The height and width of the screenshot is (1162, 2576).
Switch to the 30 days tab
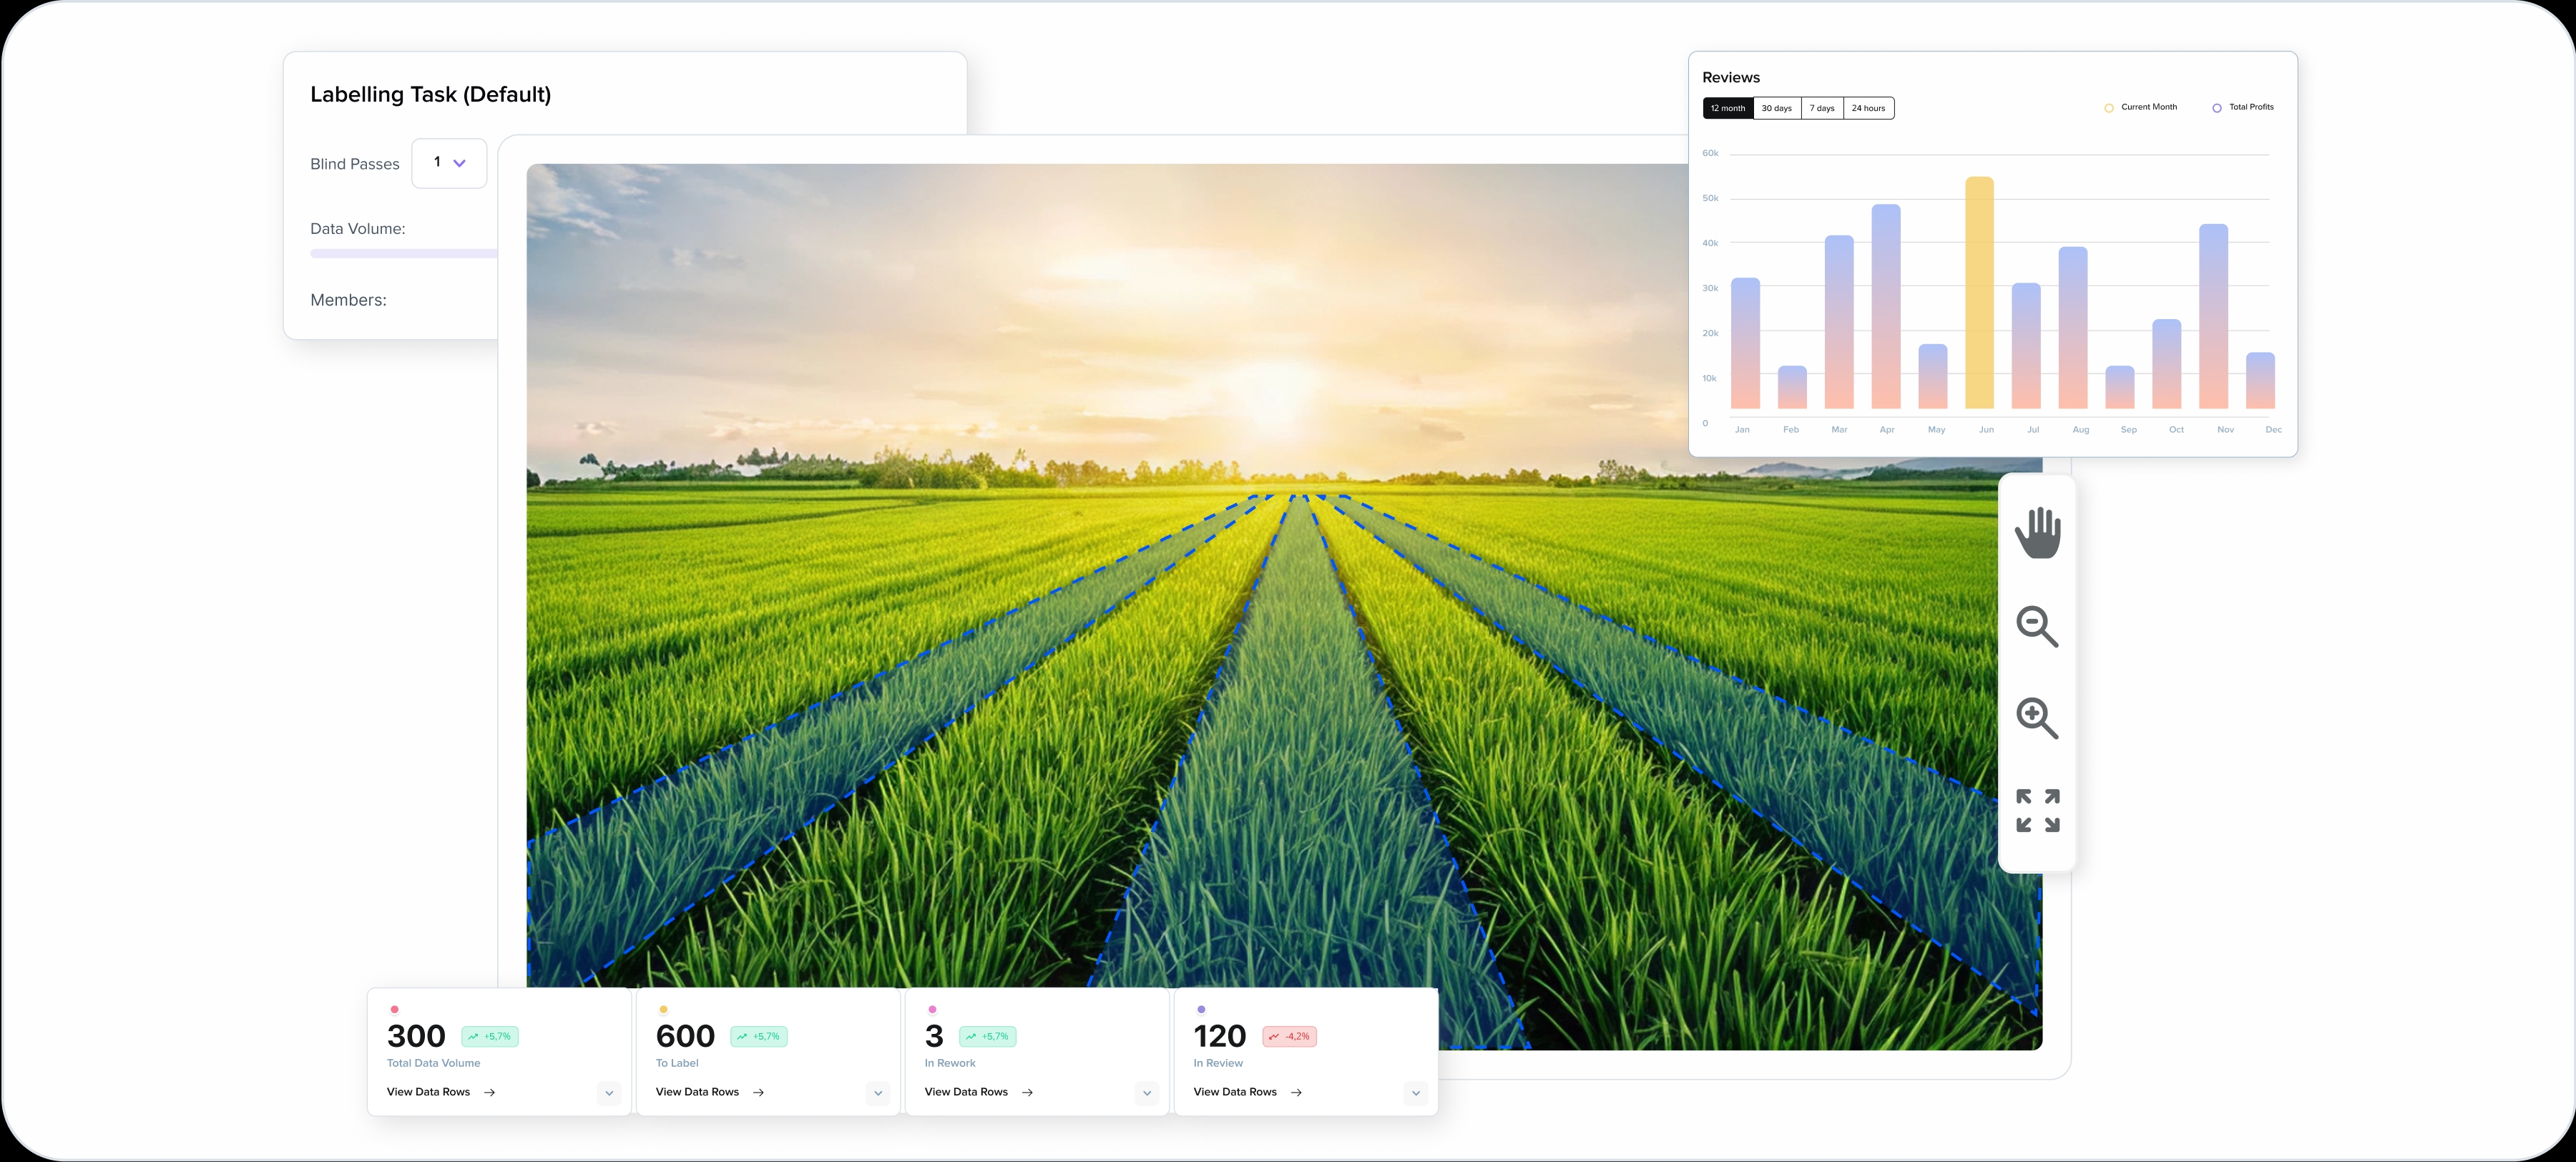tap(1776, 108)
